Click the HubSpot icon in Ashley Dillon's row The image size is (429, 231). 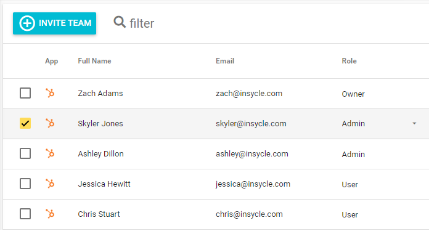(x=50, y=153)
